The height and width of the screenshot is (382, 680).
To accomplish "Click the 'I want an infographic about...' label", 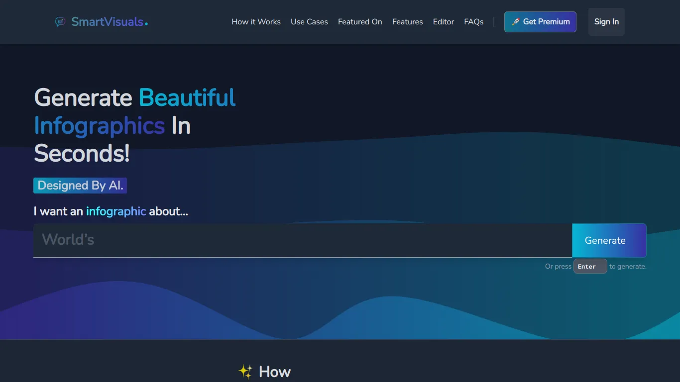I will 111,211.
